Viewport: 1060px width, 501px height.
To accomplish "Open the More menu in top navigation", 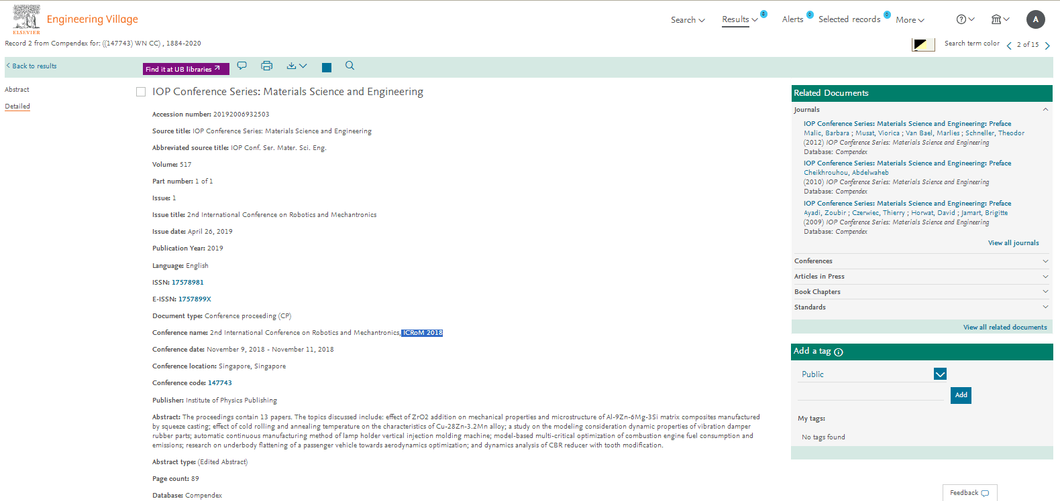I will (910, 20).
